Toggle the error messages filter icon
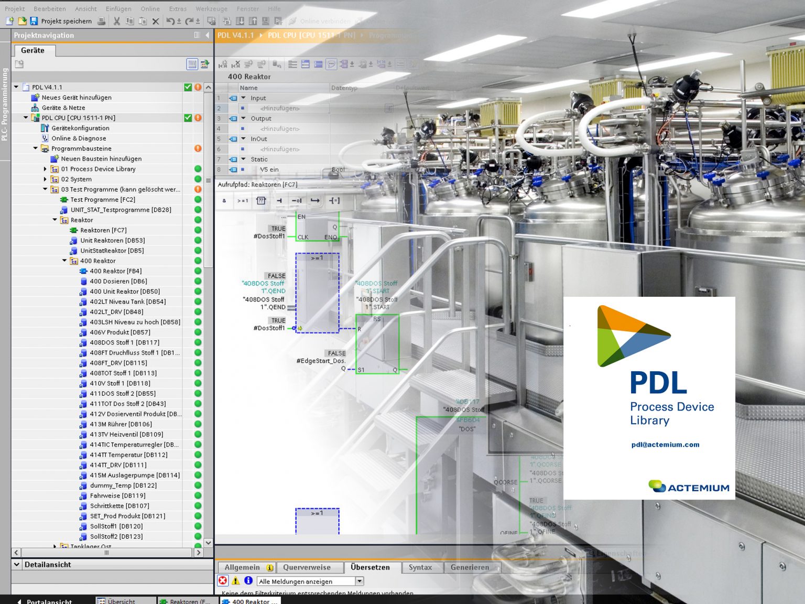The image size is (805, 604). coord(223,580)
